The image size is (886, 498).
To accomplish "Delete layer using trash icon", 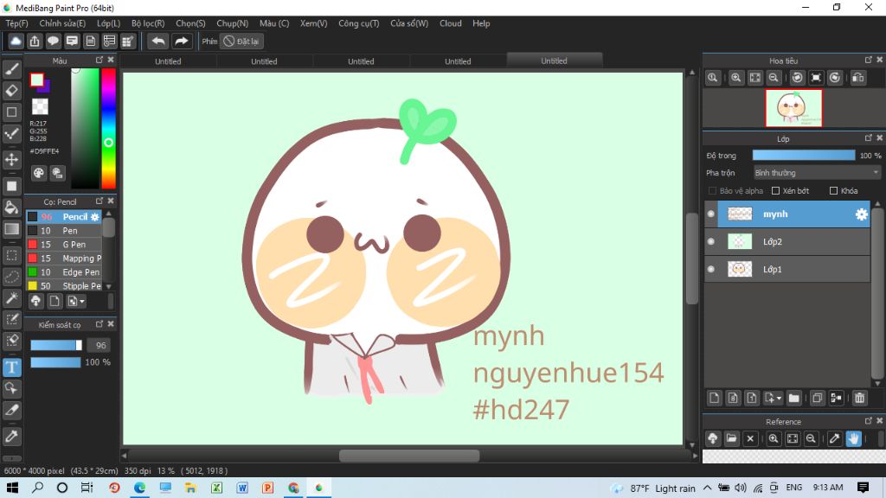I will (x=859, y=398).
